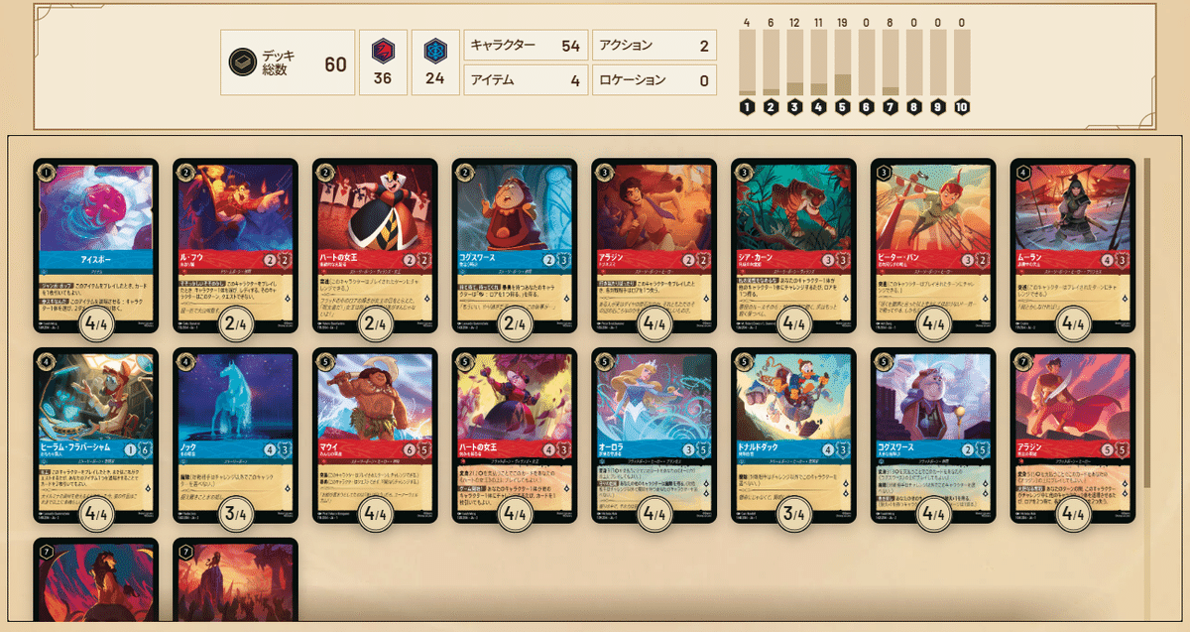Image resolution: width=1190 pixels, height=632 pixels.
Task: Click the cost 7 hexagon icon
Action: click(891, 106)
